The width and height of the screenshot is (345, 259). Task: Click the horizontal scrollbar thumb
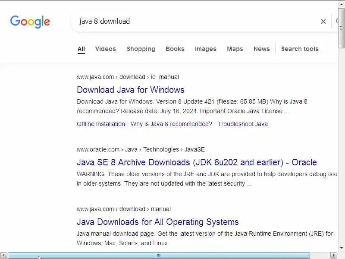pos(159,255)
